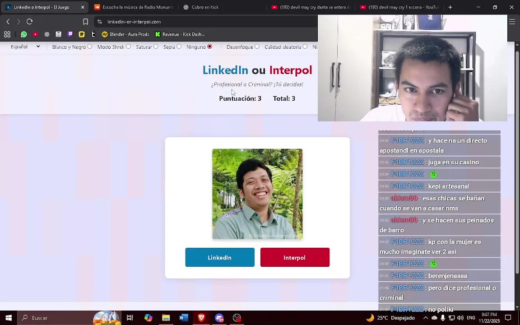520x325 pixels.
Task: Open a new browser tab
Action: click(450, 7)
